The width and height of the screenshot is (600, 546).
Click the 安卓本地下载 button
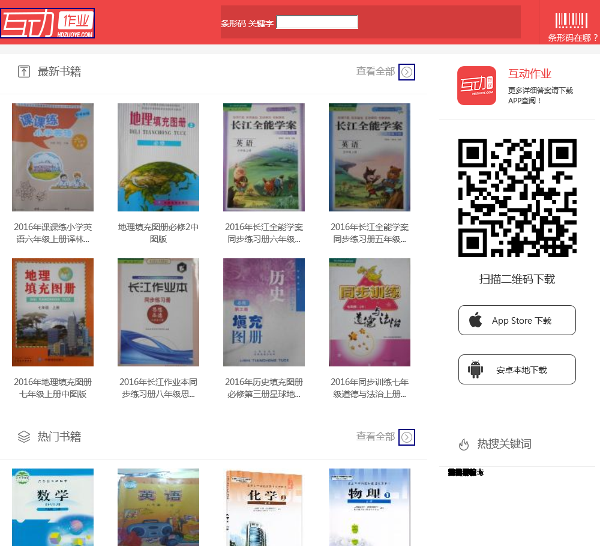pyautogui.click(x=517, y=369)
